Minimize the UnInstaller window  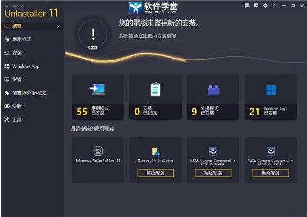(284, 6)
